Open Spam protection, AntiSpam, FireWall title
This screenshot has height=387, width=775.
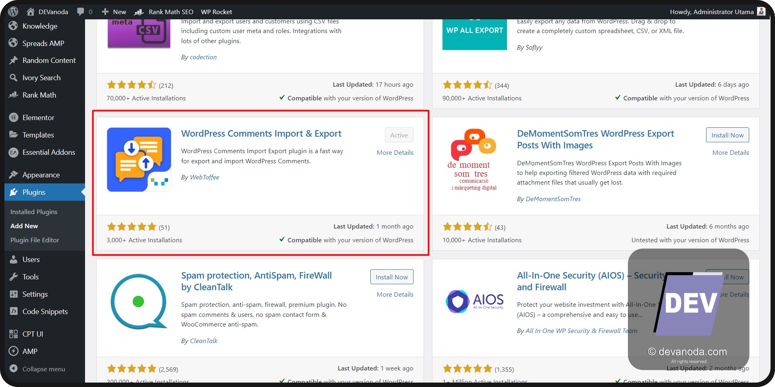[256, 281]
